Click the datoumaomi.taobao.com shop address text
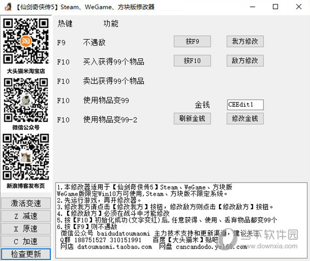The height and width of the screenshot is (261, 310). (x=115, y=247)
